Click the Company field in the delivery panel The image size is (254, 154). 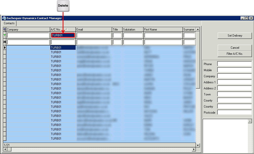click(234, 76)
